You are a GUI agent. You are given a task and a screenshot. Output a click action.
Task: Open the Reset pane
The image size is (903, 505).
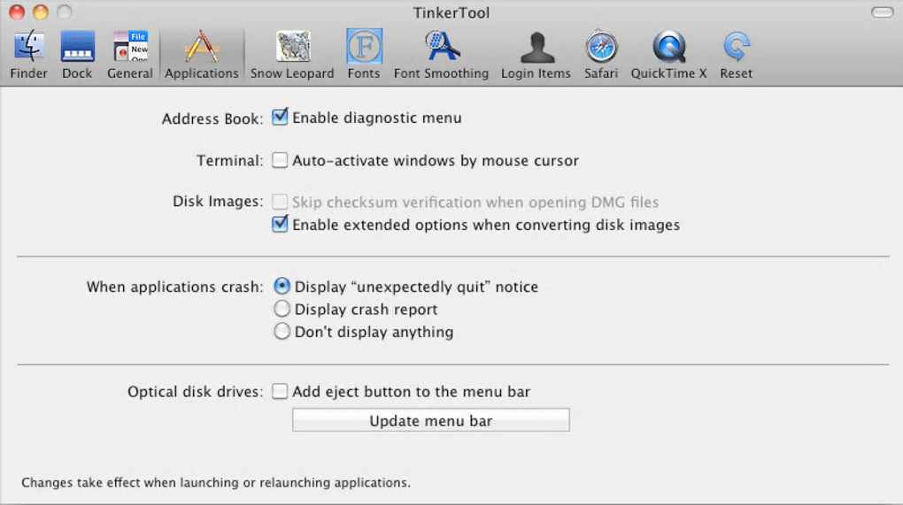tap(736, 55)
